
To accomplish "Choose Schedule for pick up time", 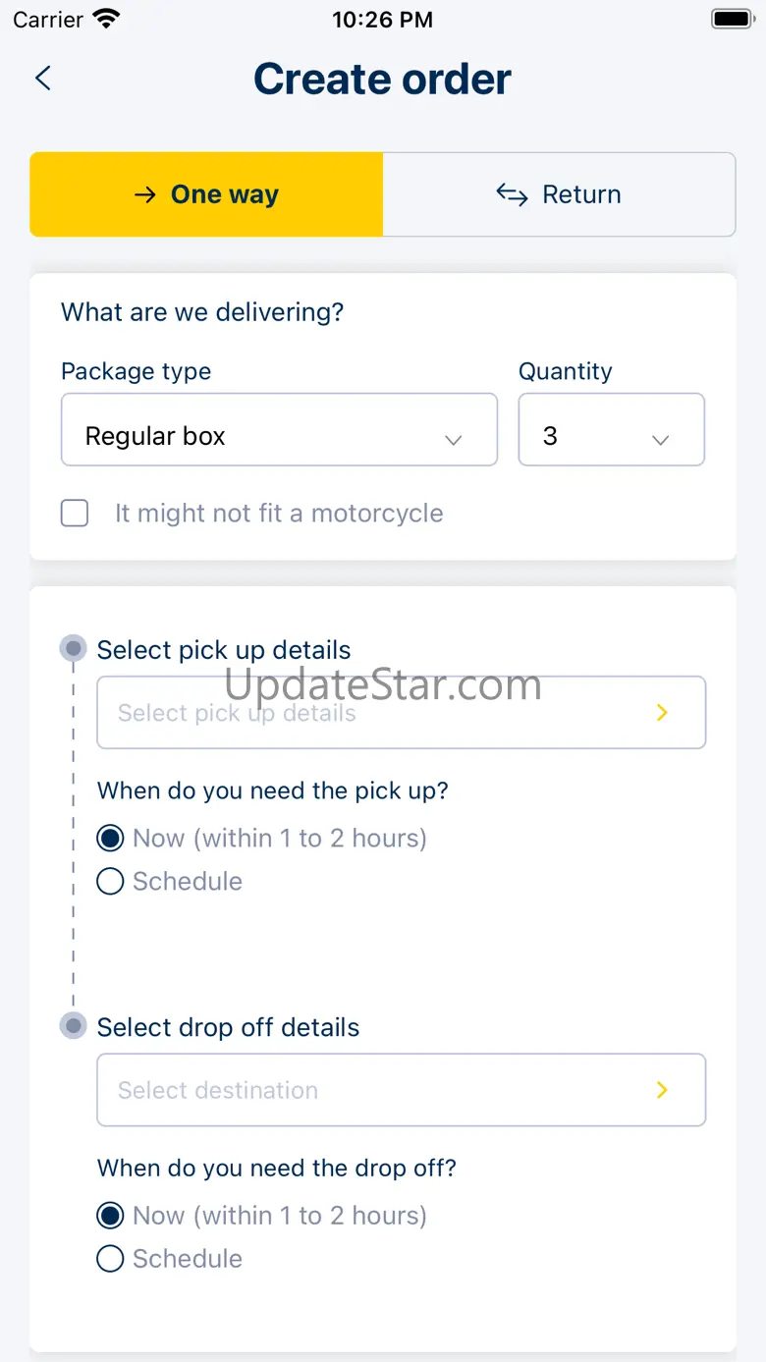I will pos(110,882).
